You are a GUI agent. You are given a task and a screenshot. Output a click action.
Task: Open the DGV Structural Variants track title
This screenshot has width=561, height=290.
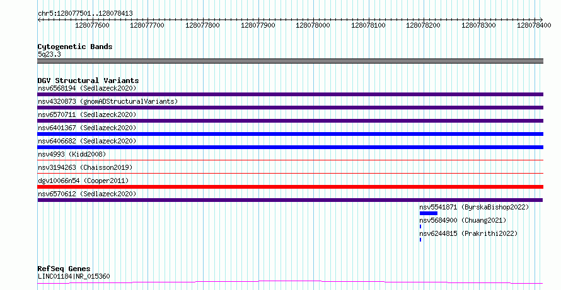coord(88,81)
